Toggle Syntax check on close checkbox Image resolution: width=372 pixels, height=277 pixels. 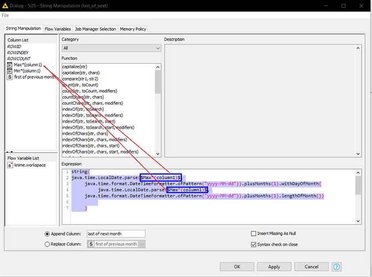(254, 244)
